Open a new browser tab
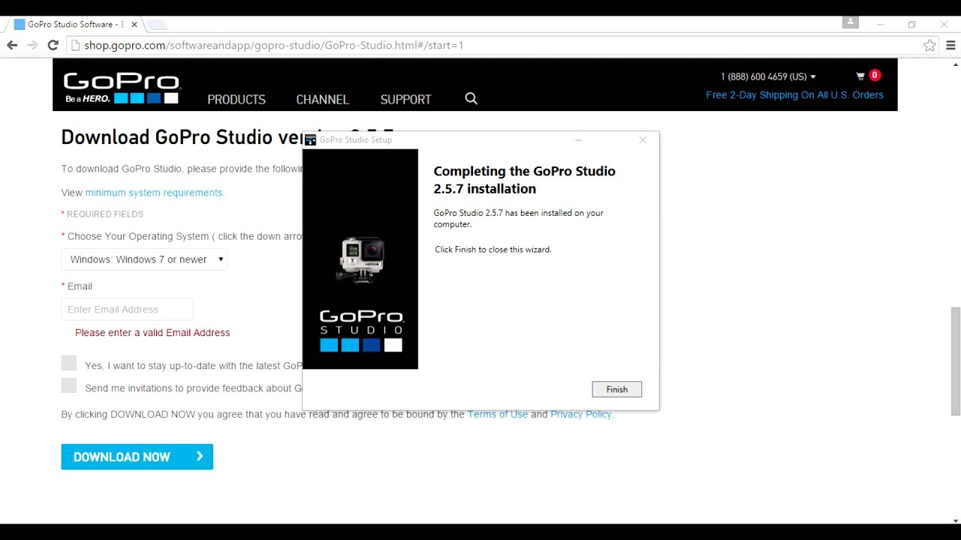The height and width of the screenshot is (540, 961). (x=156, y=25)
